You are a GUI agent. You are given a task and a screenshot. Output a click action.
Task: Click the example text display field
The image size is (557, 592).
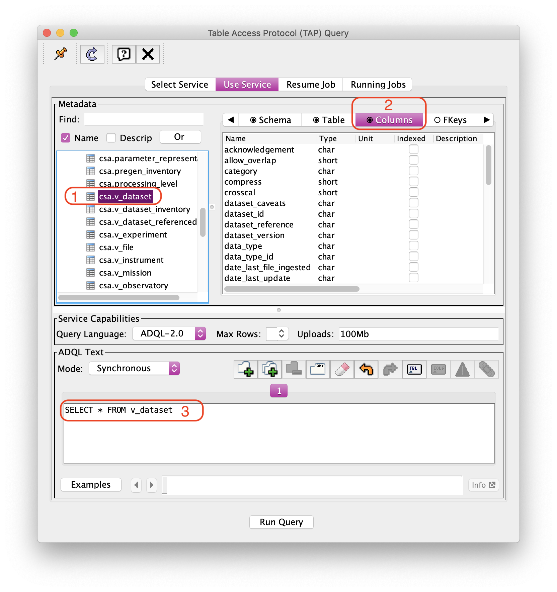point(312,485)
